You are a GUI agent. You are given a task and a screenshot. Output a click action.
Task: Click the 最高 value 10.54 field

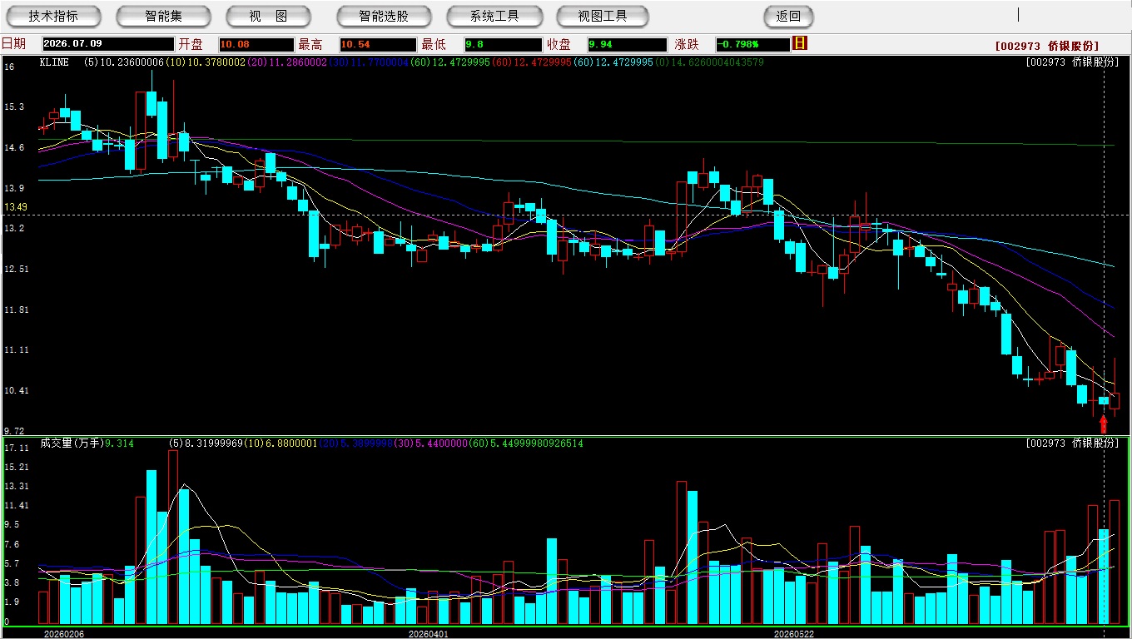[x=377, y=44]
